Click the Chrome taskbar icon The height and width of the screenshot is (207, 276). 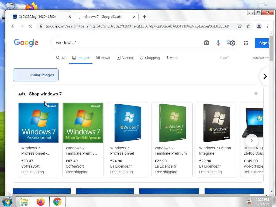point(57,202)
